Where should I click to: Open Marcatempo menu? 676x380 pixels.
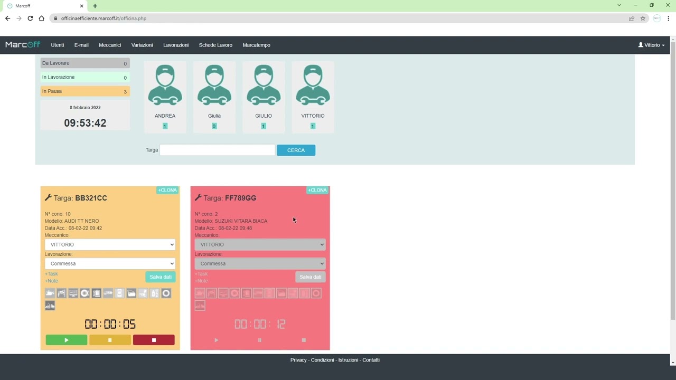pyautogui.click(x=256, y=45)
